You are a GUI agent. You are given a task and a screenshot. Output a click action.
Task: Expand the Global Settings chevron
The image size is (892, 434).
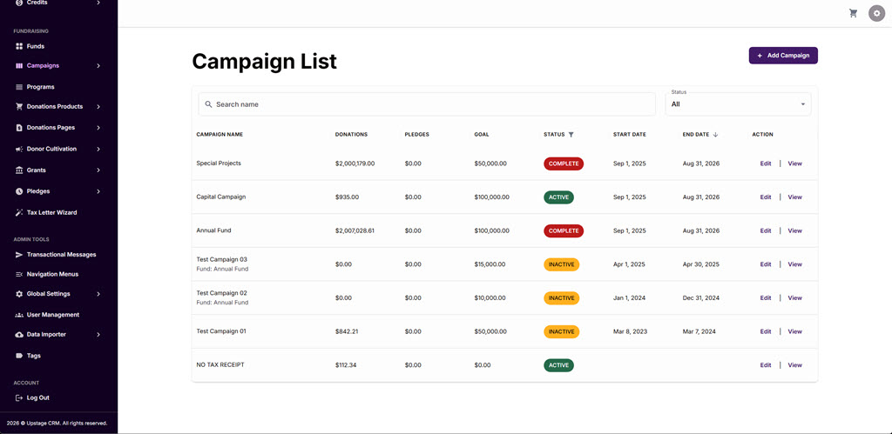point(98,294)
